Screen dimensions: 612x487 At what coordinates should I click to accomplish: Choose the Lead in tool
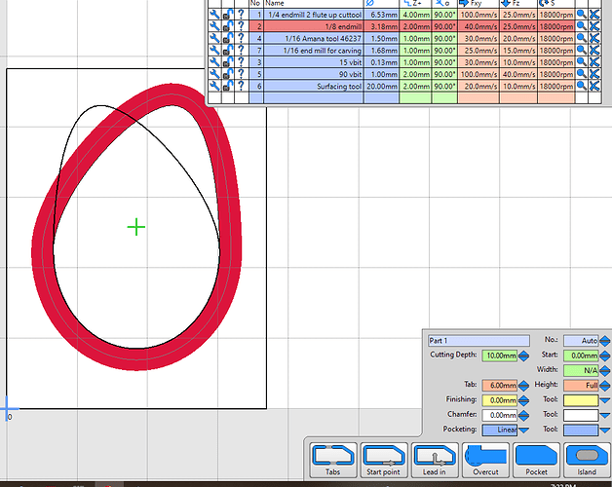click(435, 460)
